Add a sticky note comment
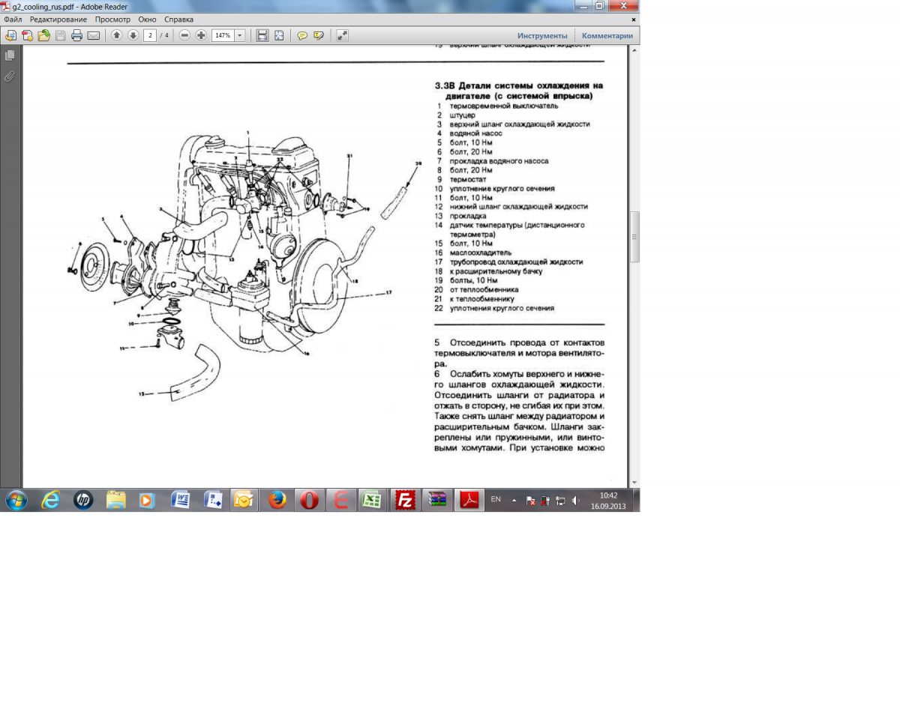The height and width of the screenshot is (712, 900). [302, 35]
